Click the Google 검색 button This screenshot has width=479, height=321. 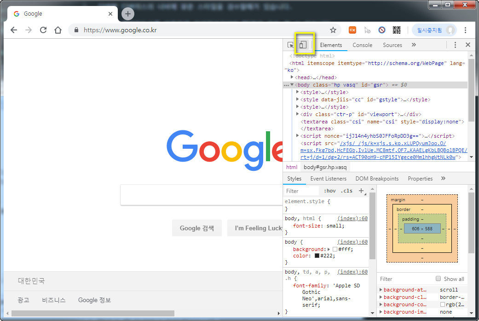click(197, 228)
